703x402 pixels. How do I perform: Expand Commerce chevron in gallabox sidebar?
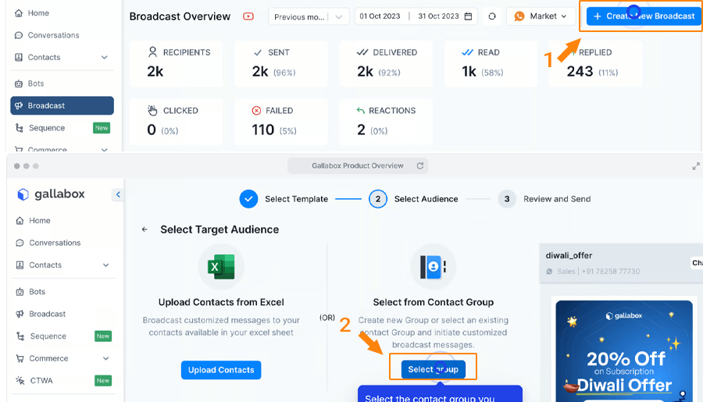point(105,358)
